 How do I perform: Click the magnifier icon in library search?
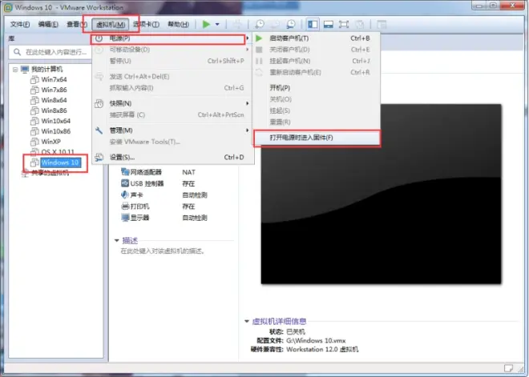click(17, 52)
